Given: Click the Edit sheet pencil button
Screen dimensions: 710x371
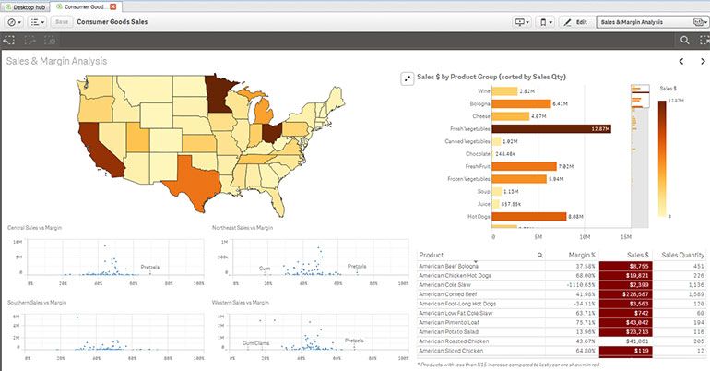Looking at the screenshot, I should click(575, 21).
